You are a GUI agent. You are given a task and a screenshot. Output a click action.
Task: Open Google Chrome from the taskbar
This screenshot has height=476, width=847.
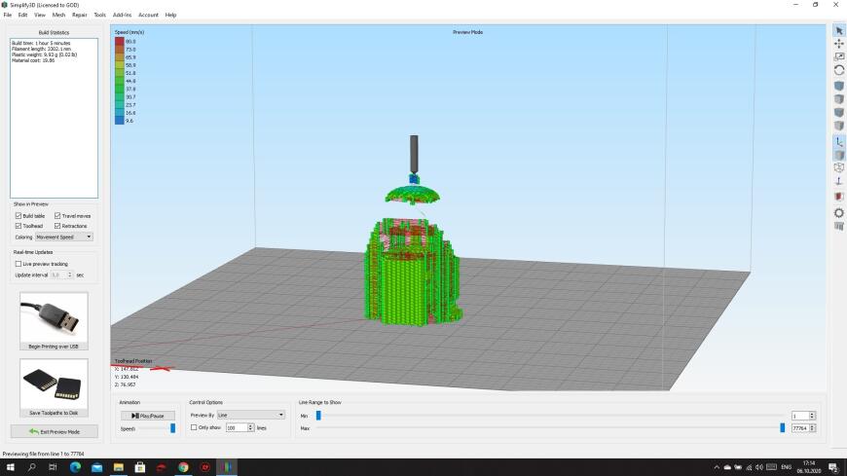183,467
